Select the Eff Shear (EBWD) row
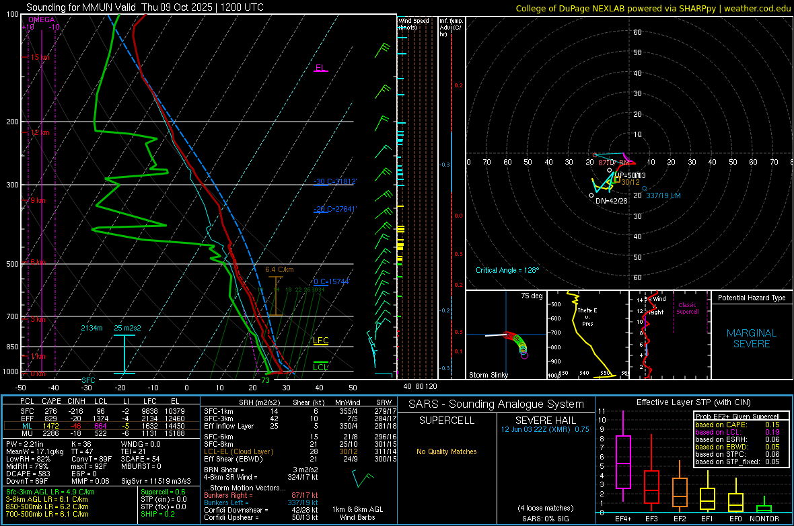 pyautogui.click(x=300, y=459)
